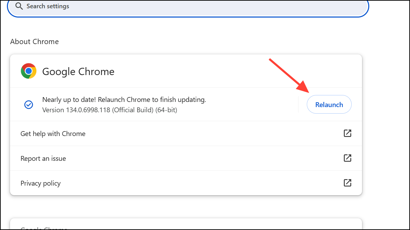This screenshot has height=230, width=410.
Task: Click the version number text line
Action: click(x=109, y=109)
